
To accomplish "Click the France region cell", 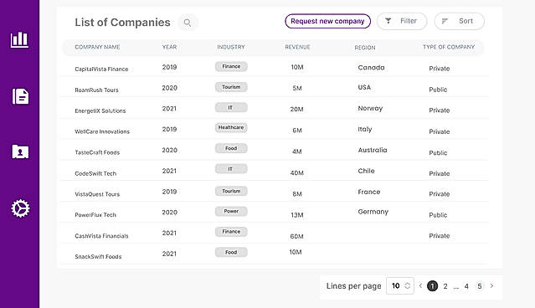I will point(369,192).
